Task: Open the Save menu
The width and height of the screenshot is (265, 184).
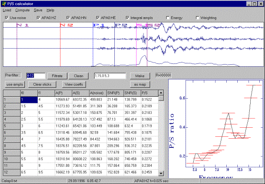Action: [x=38, y=10]
